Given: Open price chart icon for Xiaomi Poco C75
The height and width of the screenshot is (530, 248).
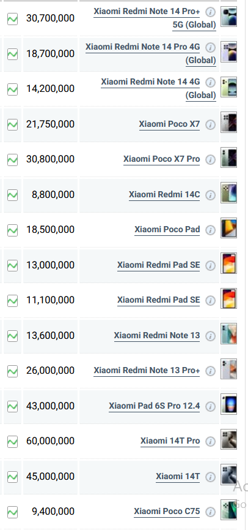Looking at the screenshot, I should (x=12, y=512).
